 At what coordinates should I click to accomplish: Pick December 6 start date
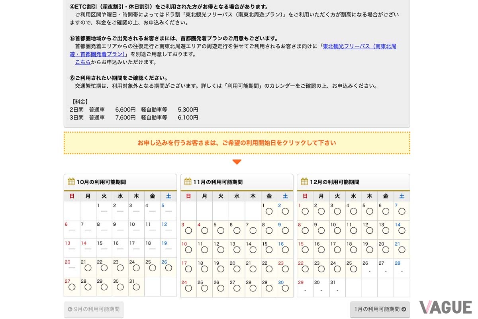pos(386,211)
